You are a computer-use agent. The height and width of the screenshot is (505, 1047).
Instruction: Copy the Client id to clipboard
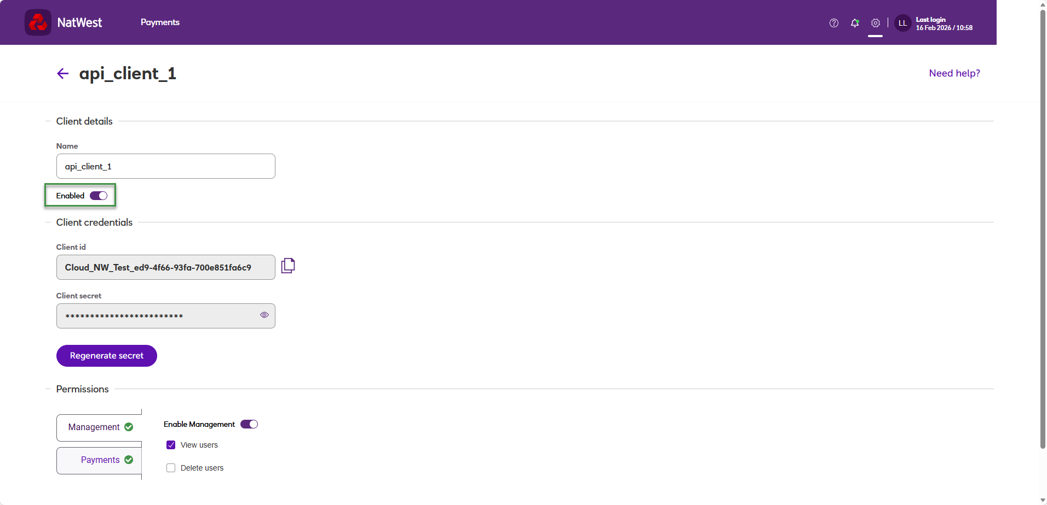click(288, 266)
